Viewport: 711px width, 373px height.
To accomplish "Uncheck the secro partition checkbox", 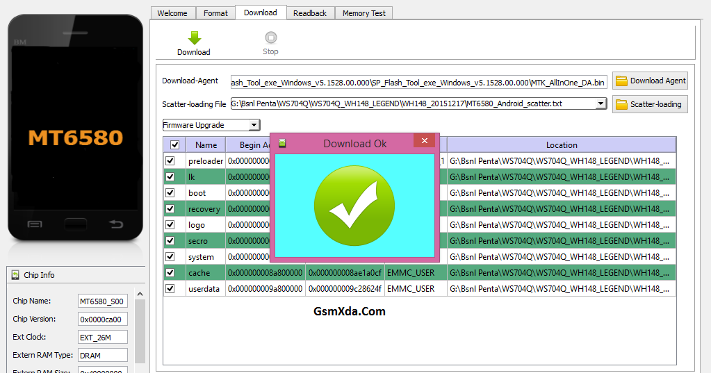I will pyautogui.click(x=170, y=240).
